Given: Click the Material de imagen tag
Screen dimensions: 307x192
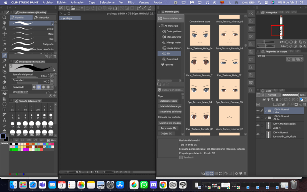Looking at the screenshot, I should pos(170,123).
